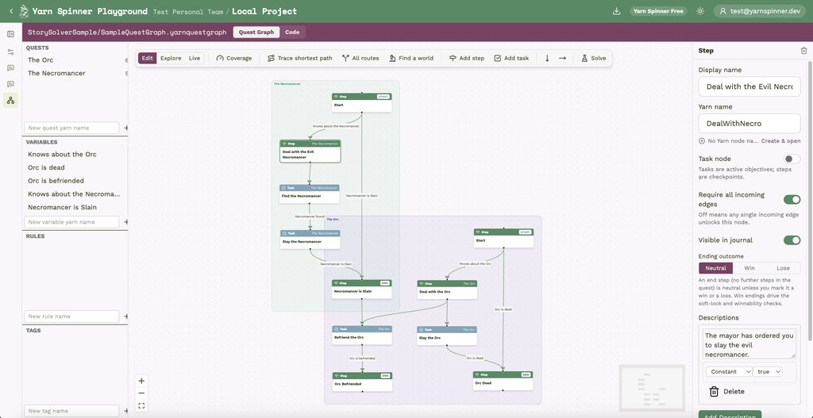This screenshot has width=813, height=418.
Task: Switch to the Code tab
Action: pos(292,32)
